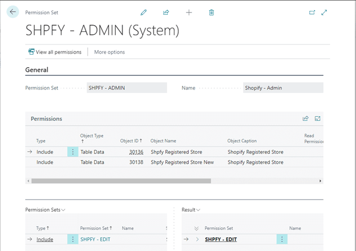
Task: Open row menu for Include SHPFY - EDIT
Action: (x=73, y=239)
